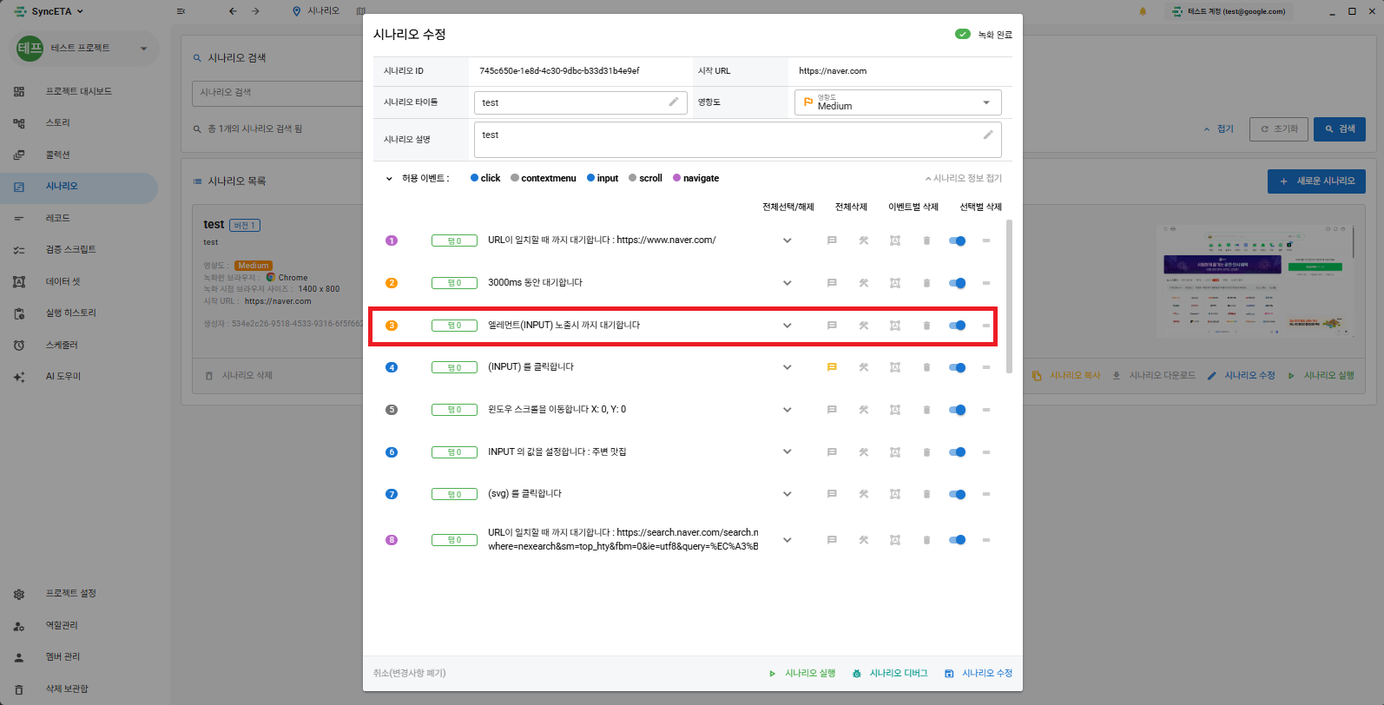Toggle the contextmenu allowed event
The width and height of the screenshot is (1384, 705).
[544, 178]
